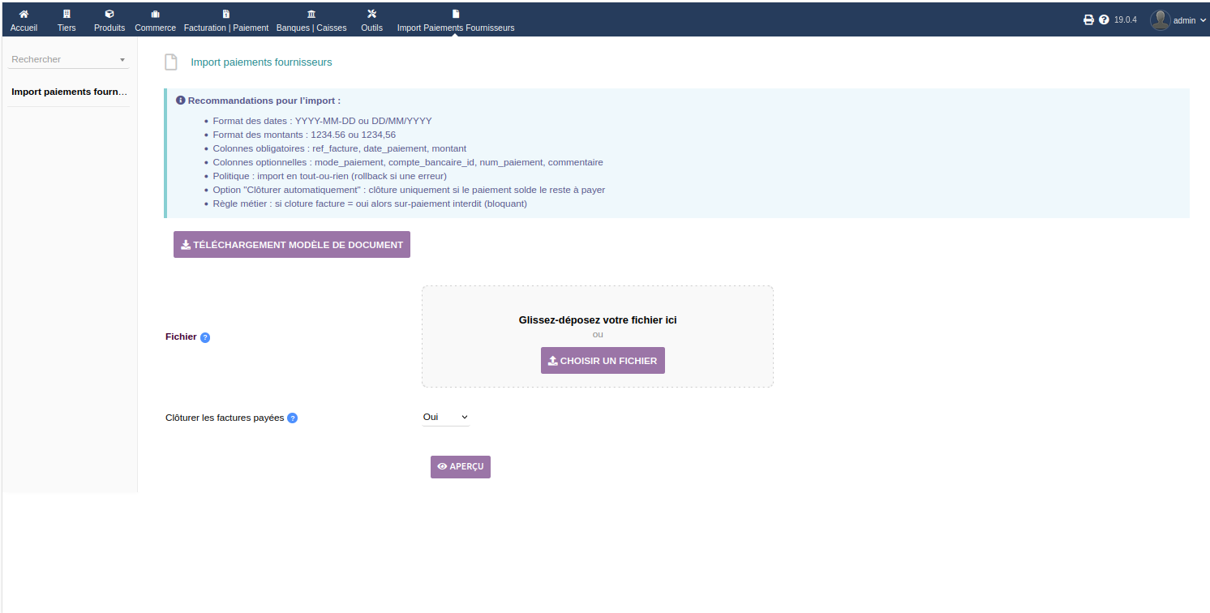Click the Glissez-déposez votre fichier ici text

point(598,320)
